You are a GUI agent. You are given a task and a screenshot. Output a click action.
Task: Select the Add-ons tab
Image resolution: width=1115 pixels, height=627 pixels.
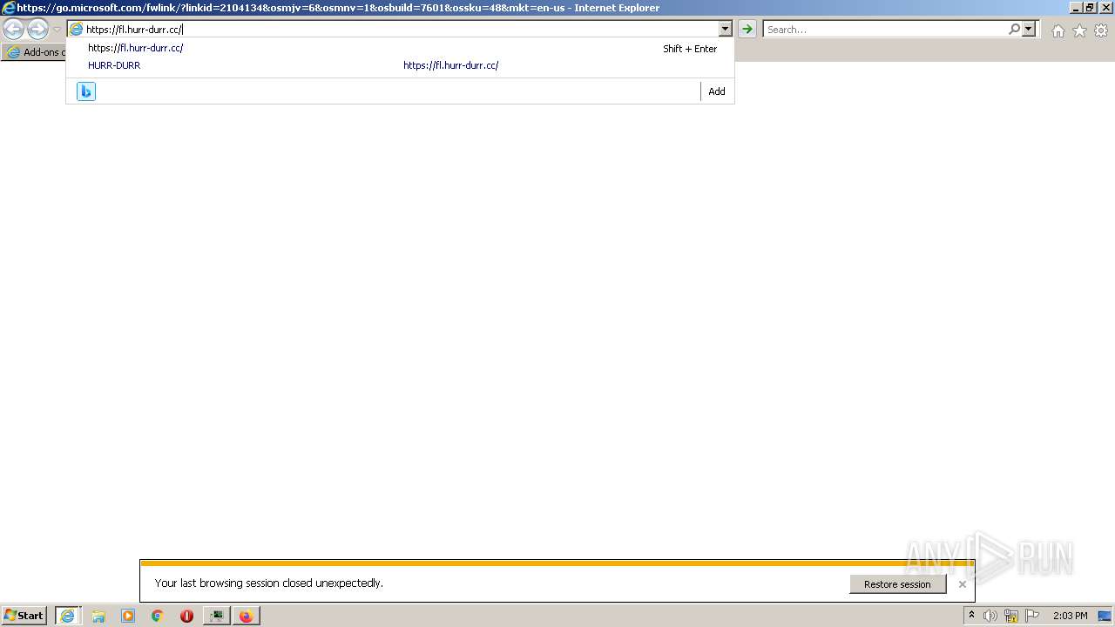coord(35,52)
